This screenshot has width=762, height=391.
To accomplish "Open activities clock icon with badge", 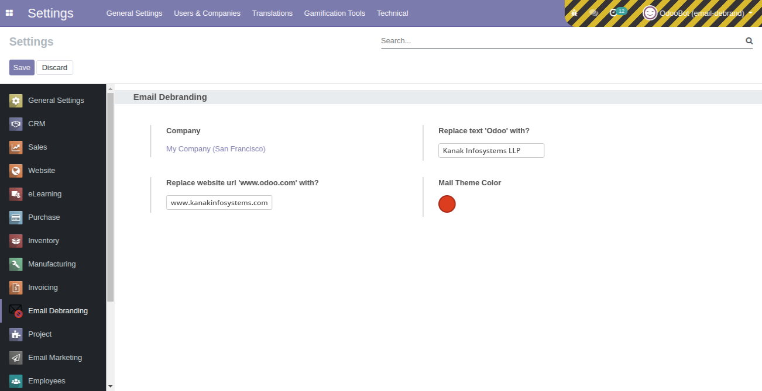I will [x=617, y=12].
